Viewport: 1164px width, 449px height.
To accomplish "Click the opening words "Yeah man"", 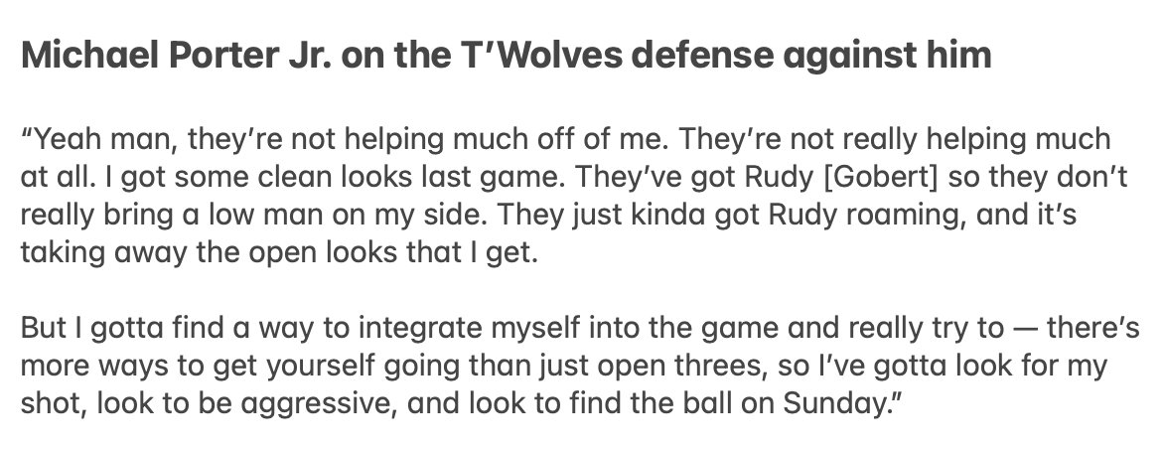I will coord(104,139).
